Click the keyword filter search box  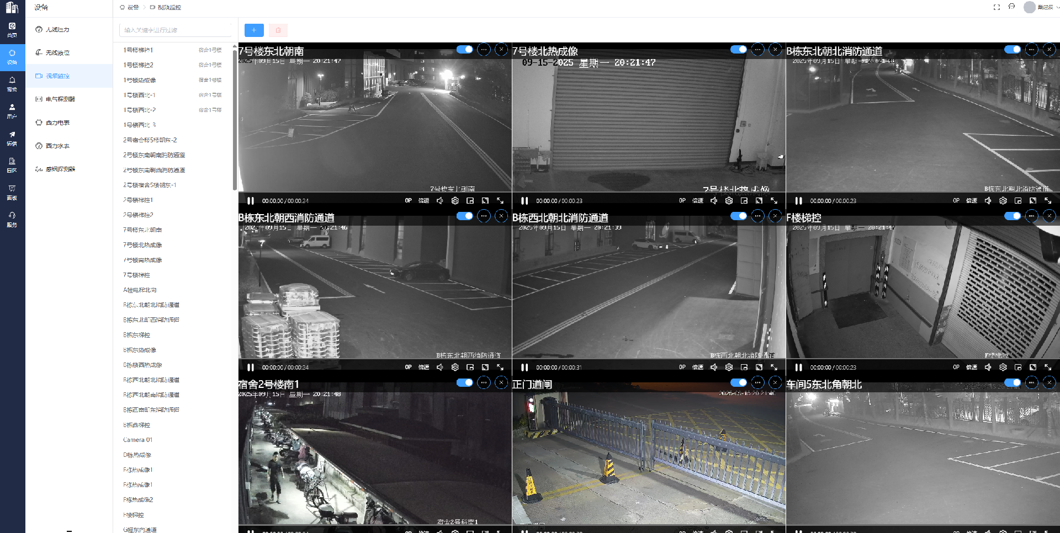point(176,30)
